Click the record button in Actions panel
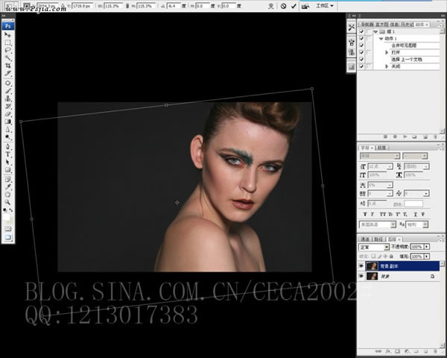The image size is (447, 358). coord(395,137)
